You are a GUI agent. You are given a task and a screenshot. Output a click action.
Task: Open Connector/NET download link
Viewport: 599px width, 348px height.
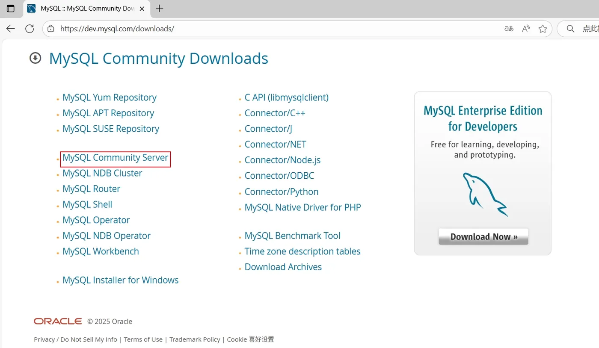pos(276,145)
